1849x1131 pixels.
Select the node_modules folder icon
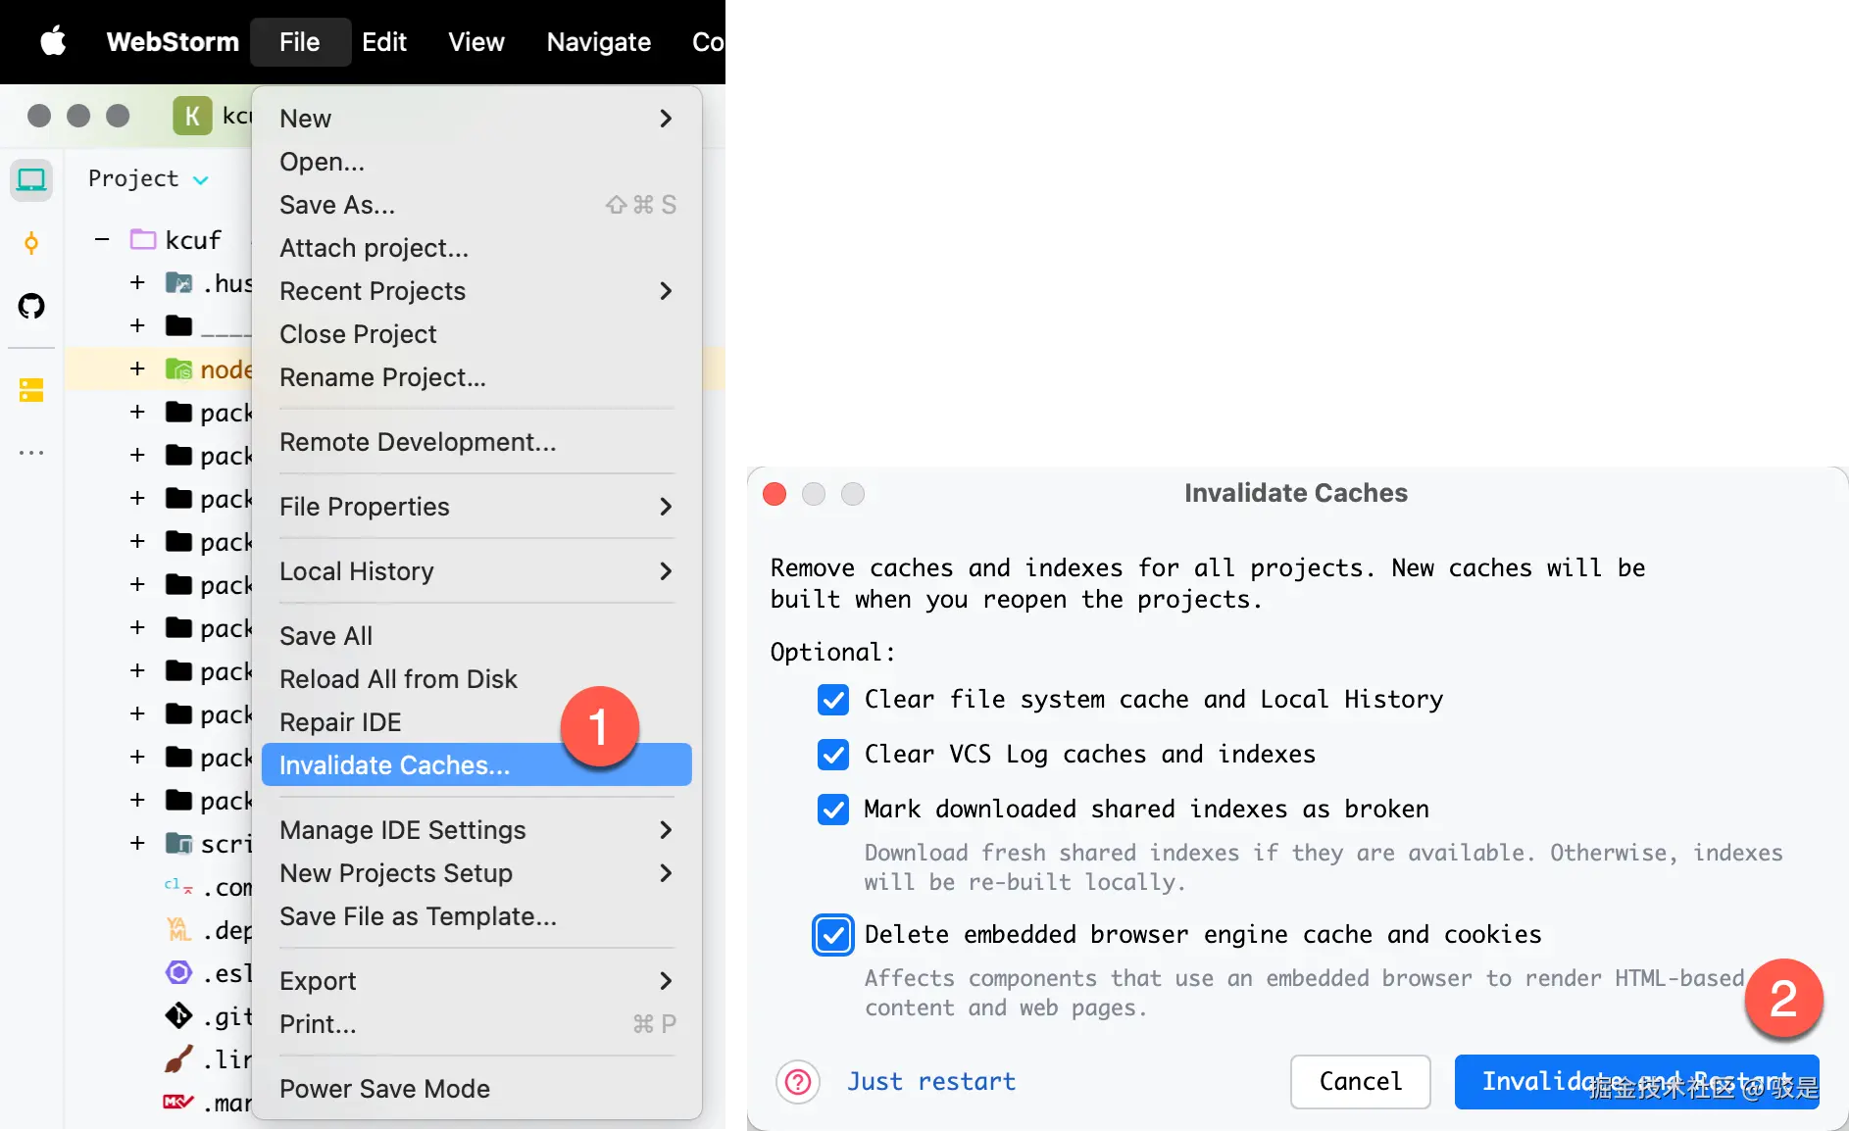178,369
